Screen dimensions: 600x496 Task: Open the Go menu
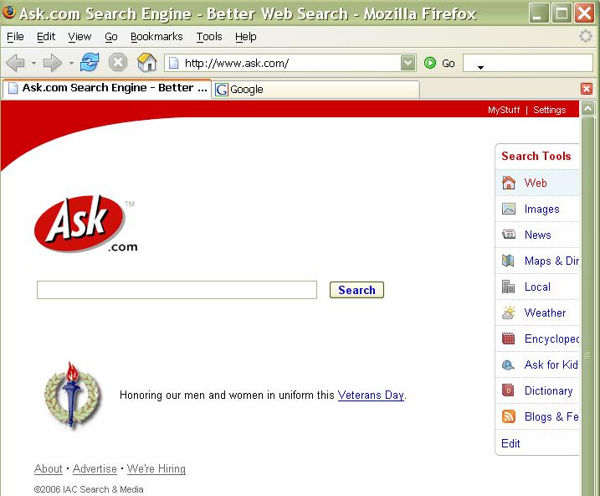(x=111, y=37)
